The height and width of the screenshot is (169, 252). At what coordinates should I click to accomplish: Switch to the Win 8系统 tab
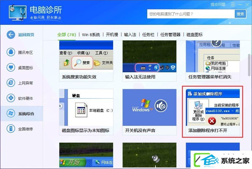point(91,35)
